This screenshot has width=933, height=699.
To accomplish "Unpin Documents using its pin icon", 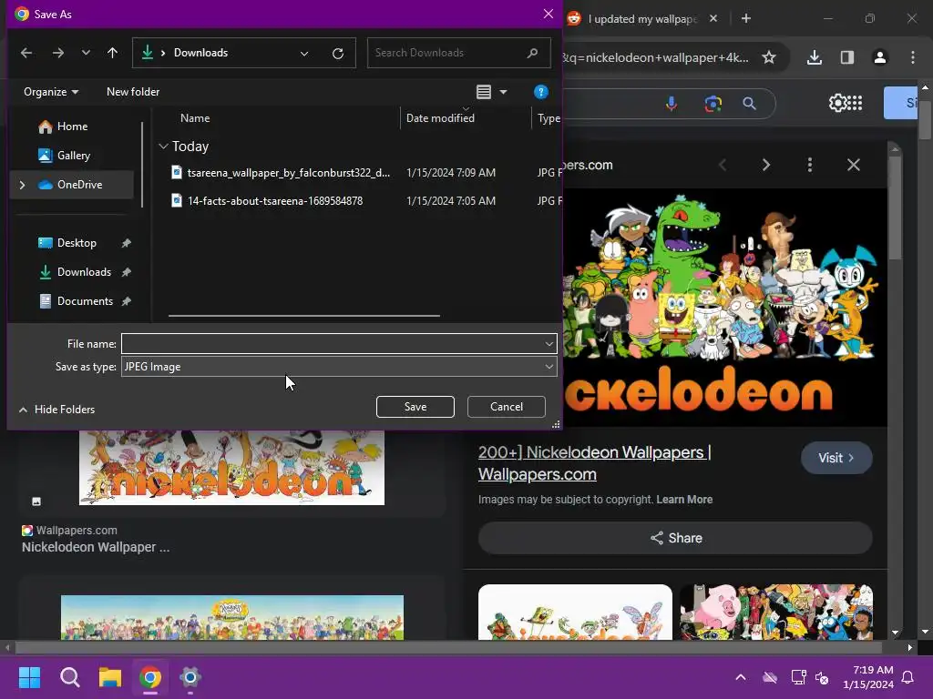I will click(x=126, y=301).
